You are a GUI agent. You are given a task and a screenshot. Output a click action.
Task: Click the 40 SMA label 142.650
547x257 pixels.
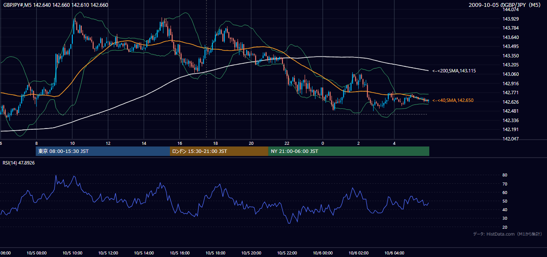(x=453, y=100)
